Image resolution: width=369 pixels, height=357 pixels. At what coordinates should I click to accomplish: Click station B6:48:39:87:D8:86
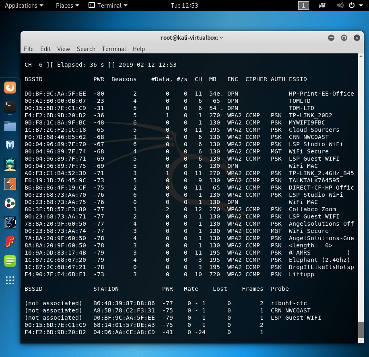coord(124,304)
